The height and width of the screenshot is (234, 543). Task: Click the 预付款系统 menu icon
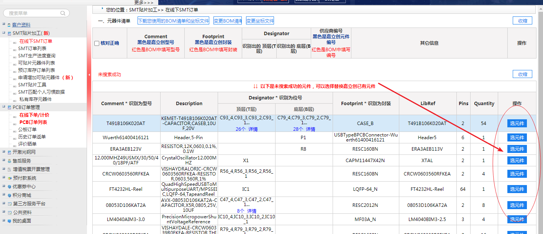[x=9, y=178]
